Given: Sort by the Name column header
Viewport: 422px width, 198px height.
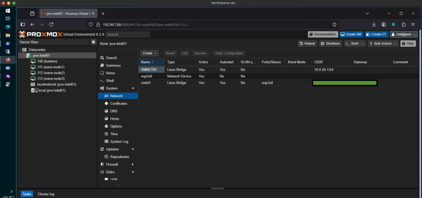Looking at the screenshot, I should coord(152,62).
